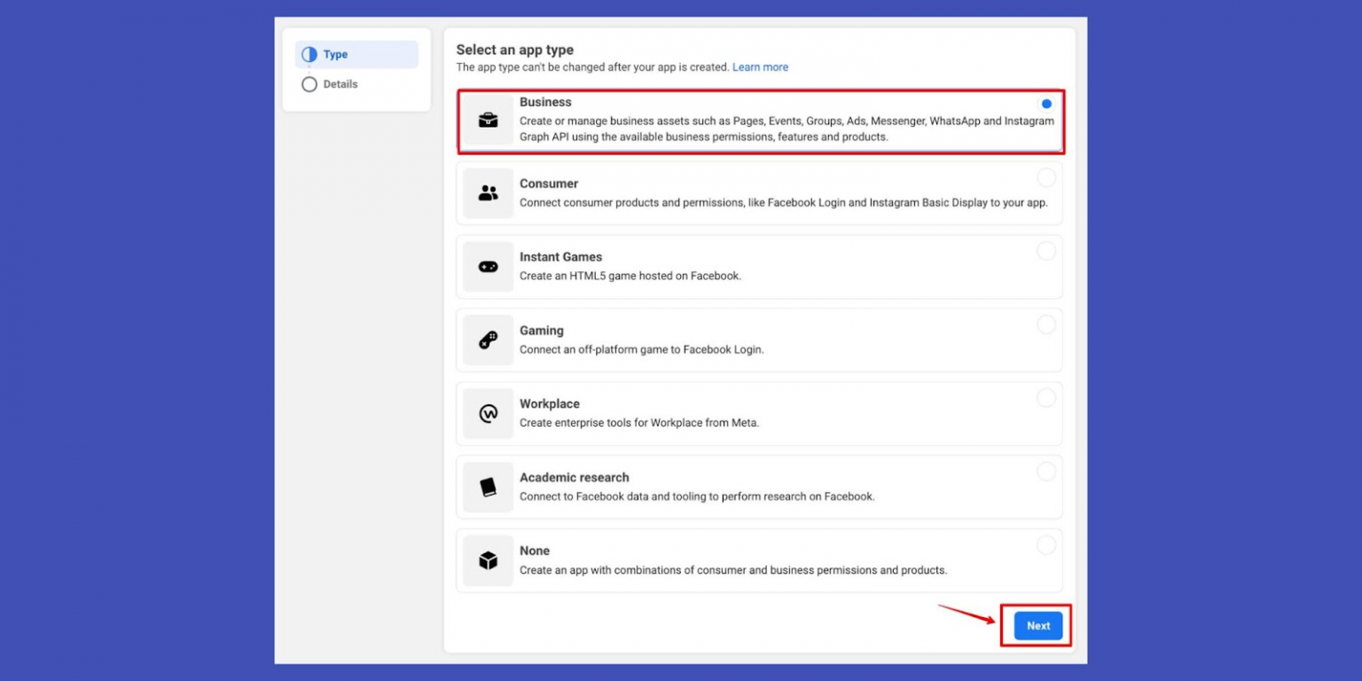Click the Academic research book icon
The image size is (1362, 681).
pos(487,487)
